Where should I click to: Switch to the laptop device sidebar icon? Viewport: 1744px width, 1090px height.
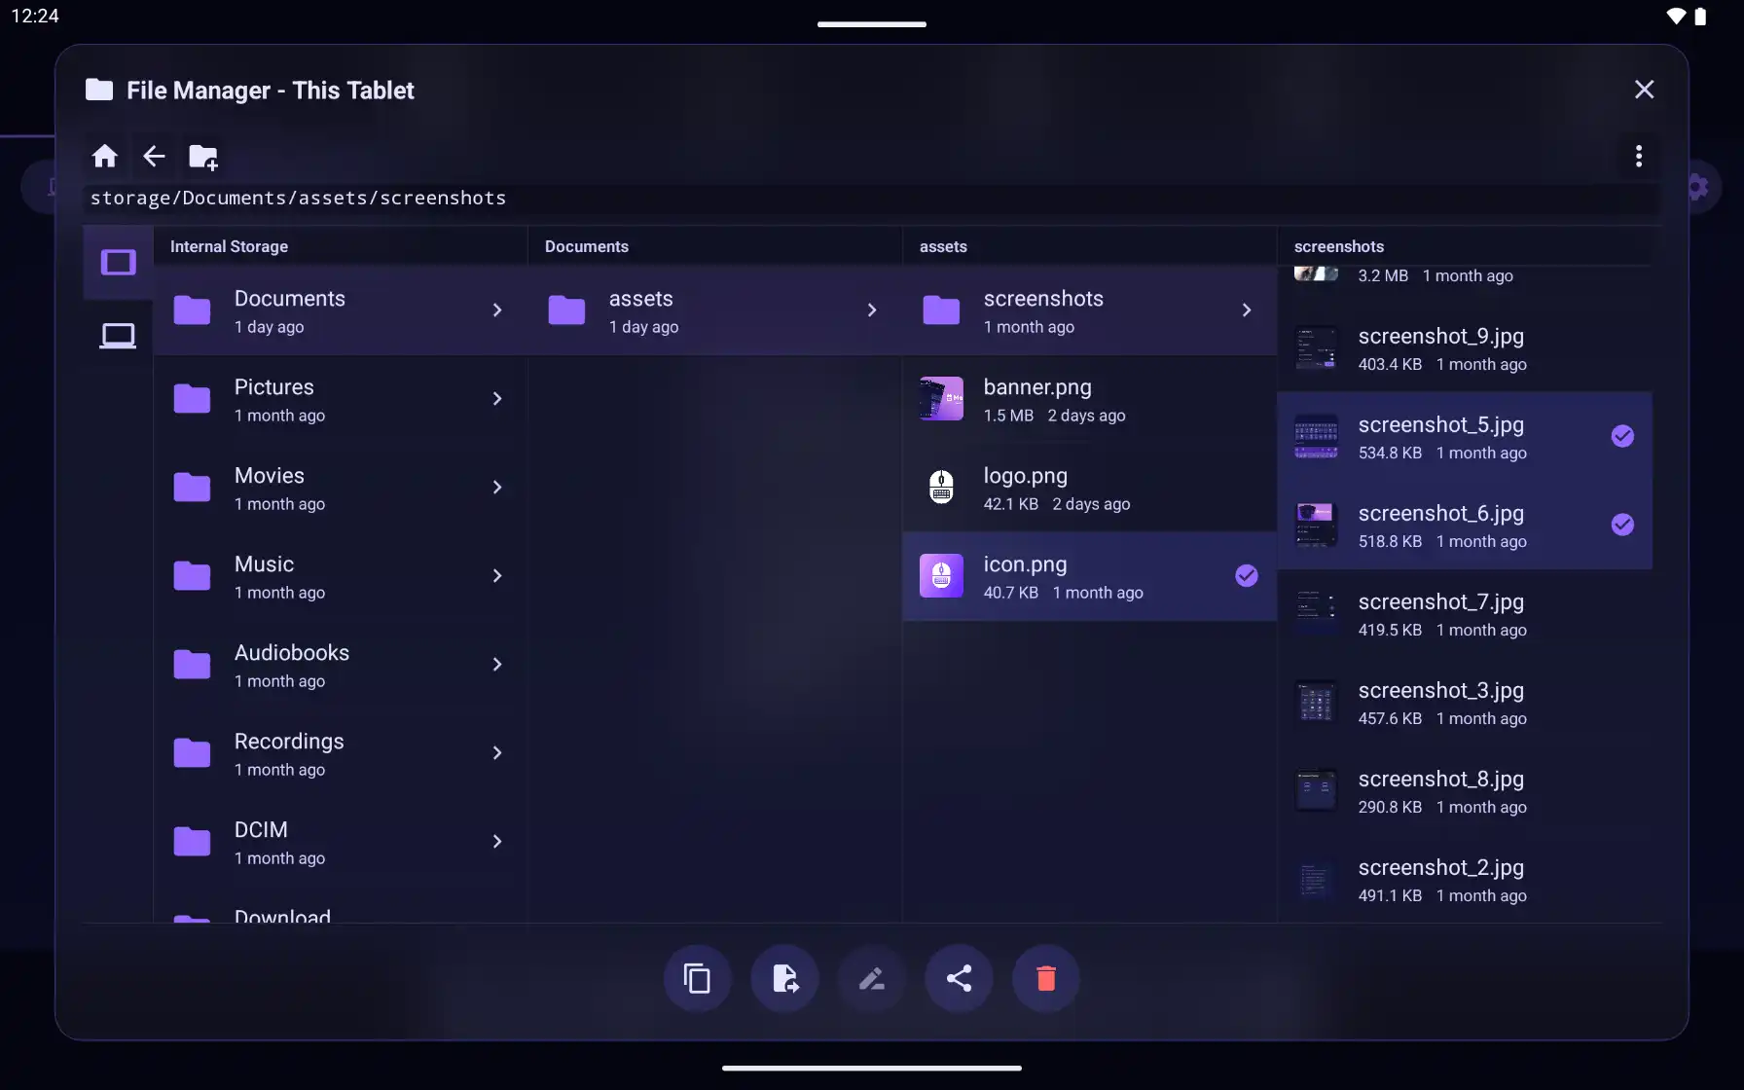pos(118,336)
